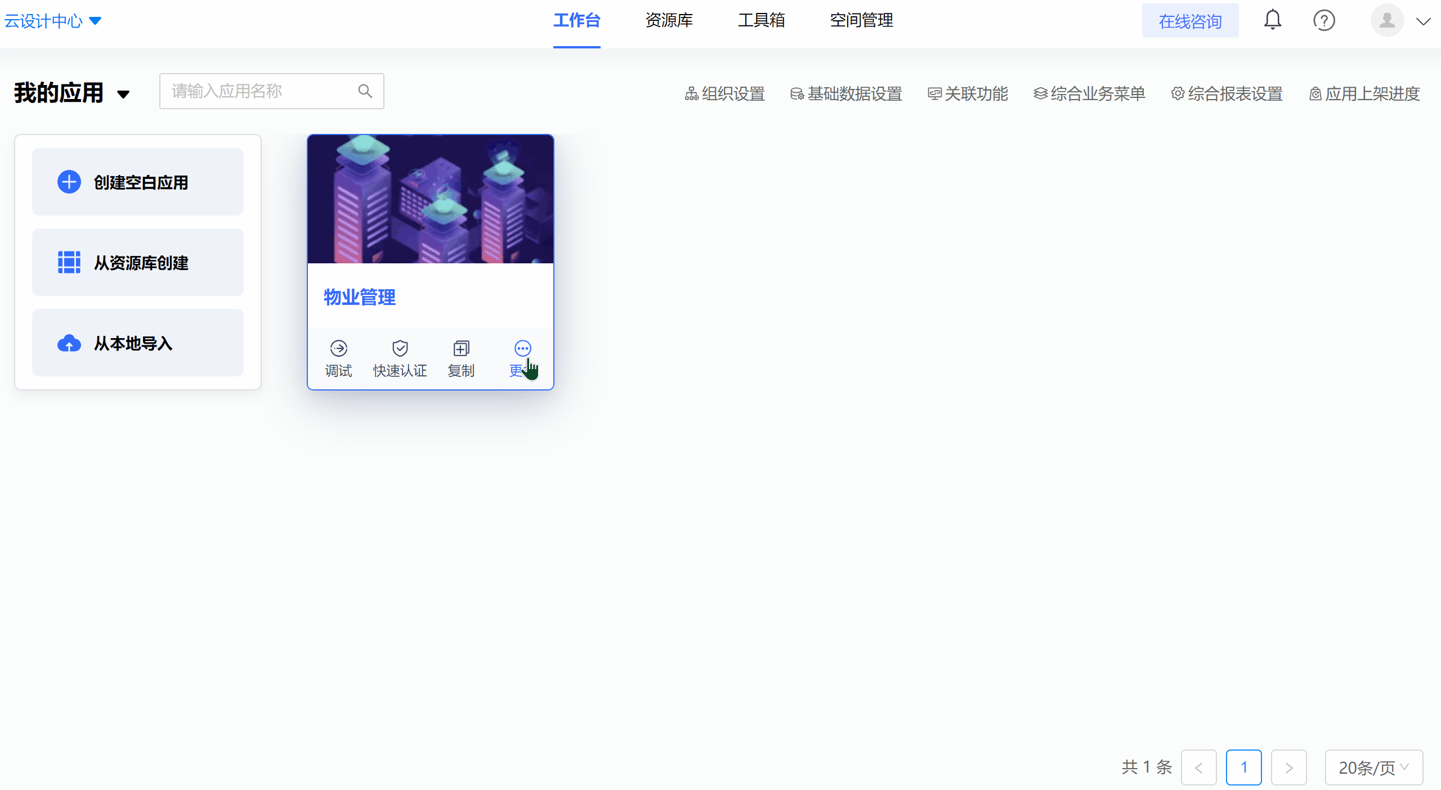Screen dimensions: 1441x790
Task: Go to the next page arrow
Action: point(1289,767)
